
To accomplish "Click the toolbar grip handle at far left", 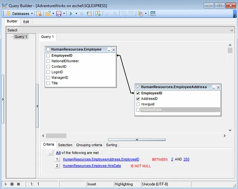I will pyautogui.click(x=4, y=13).
